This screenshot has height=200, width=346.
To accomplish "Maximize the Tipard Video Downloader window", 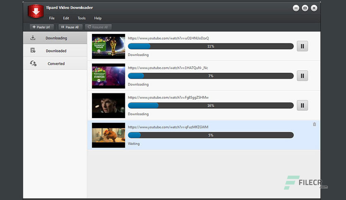I will pos(305,8).
